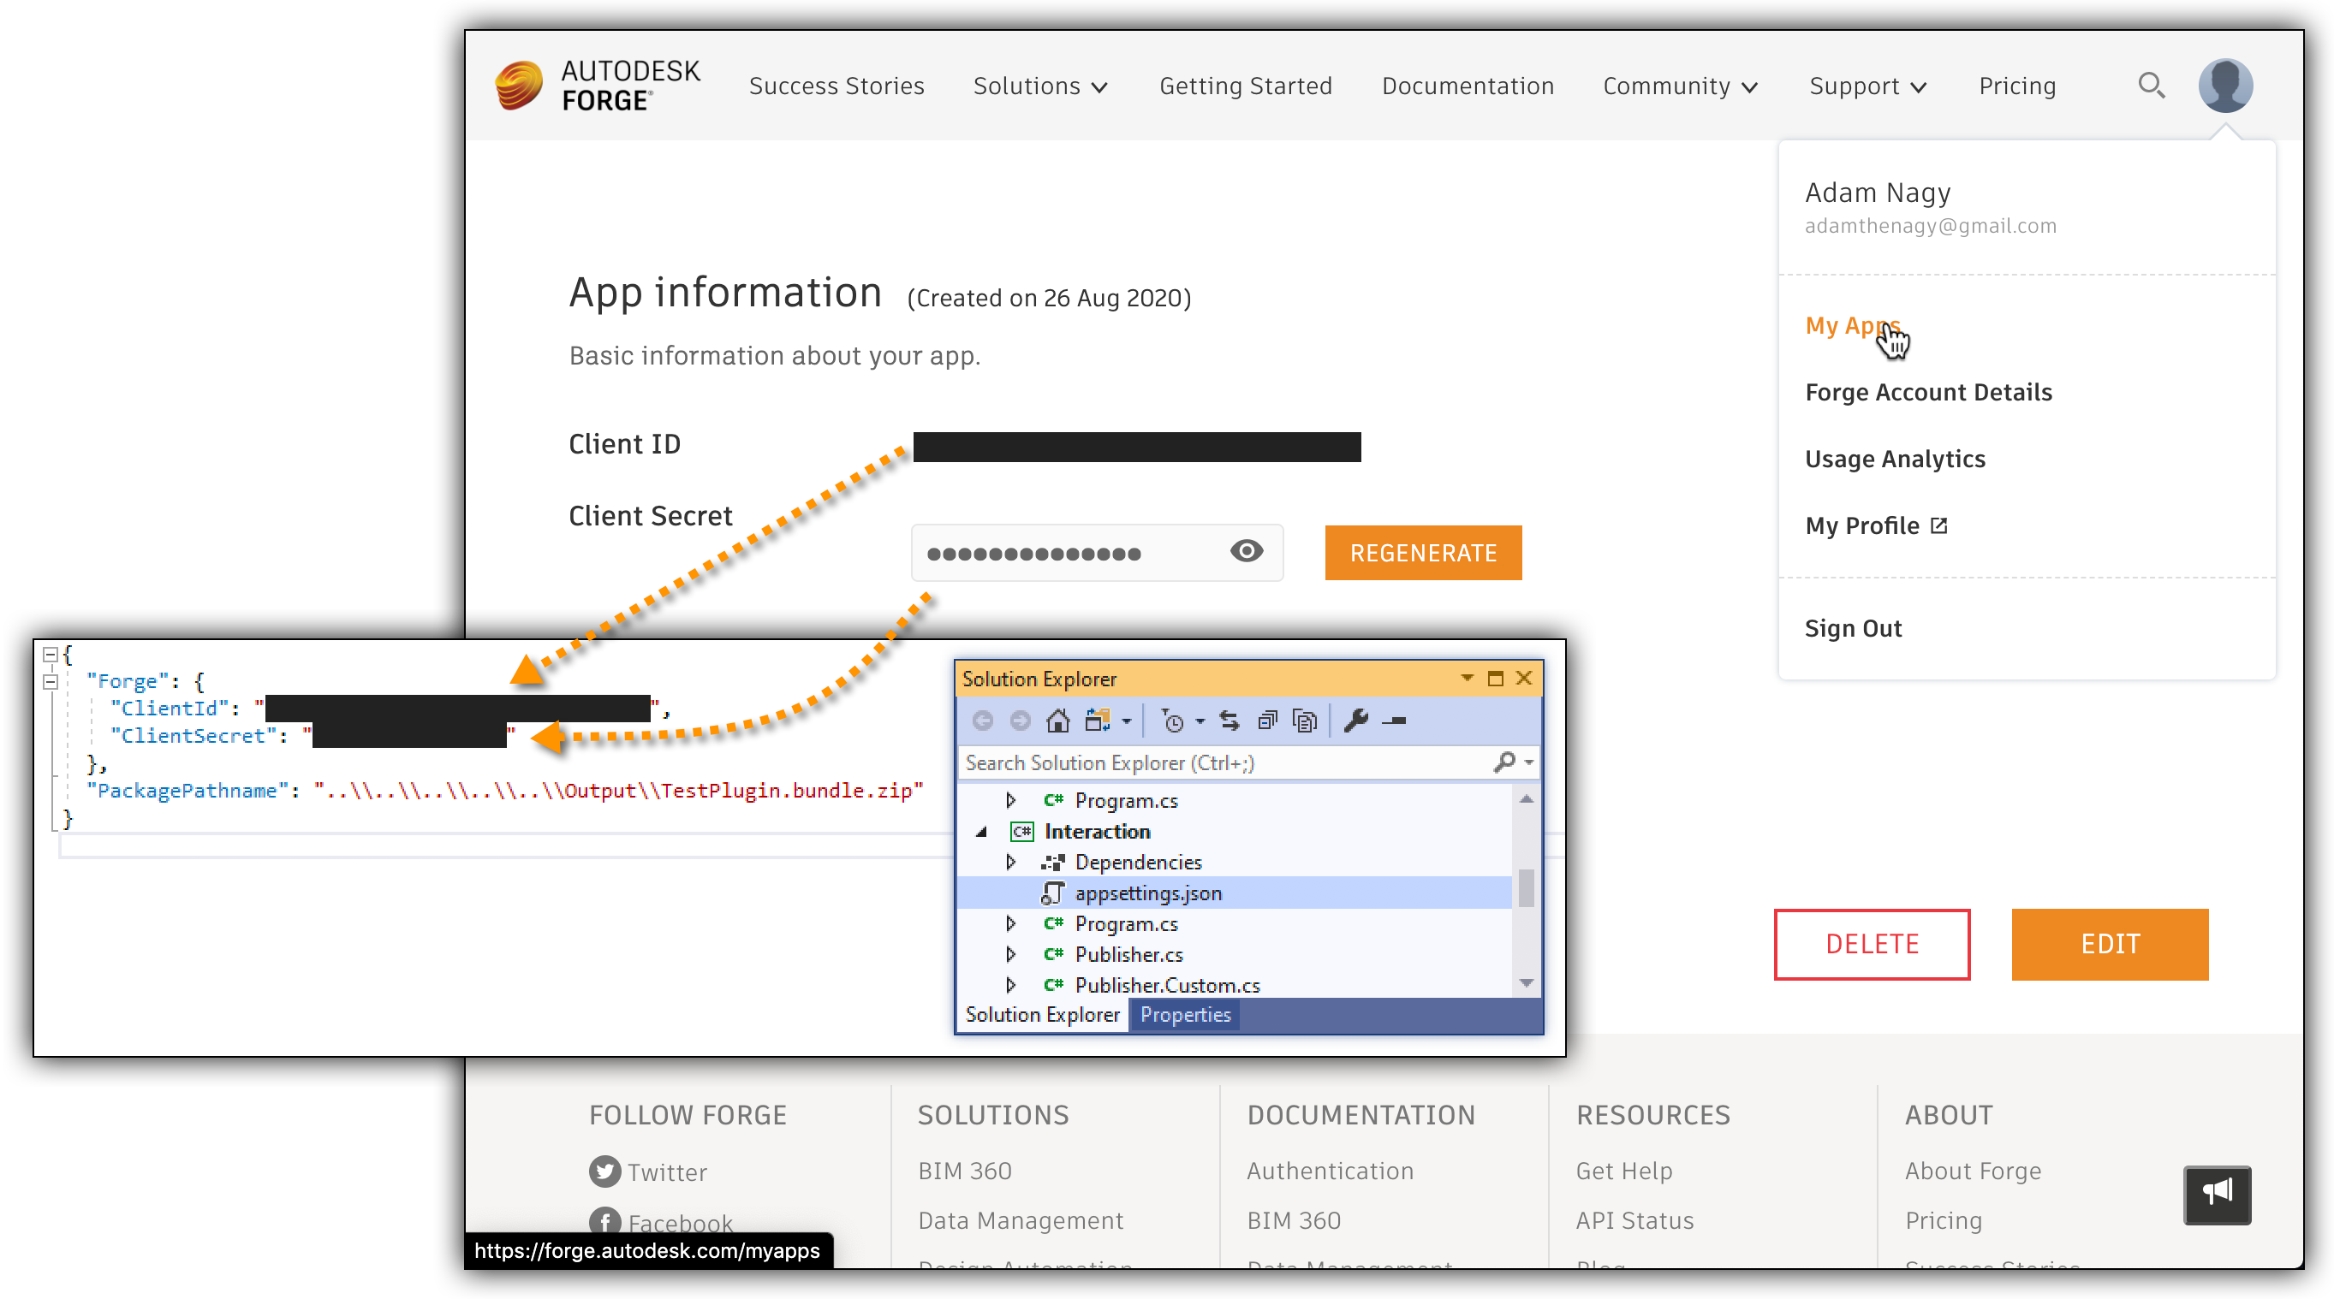Expand the Community navigation dropdown
The width and height of the screenshot is (2334, 1299).
tap(1680, 86)
